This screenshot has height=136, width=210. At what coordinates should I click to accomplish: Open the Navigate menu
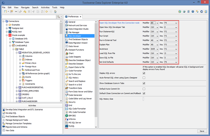tap(25, 7)
